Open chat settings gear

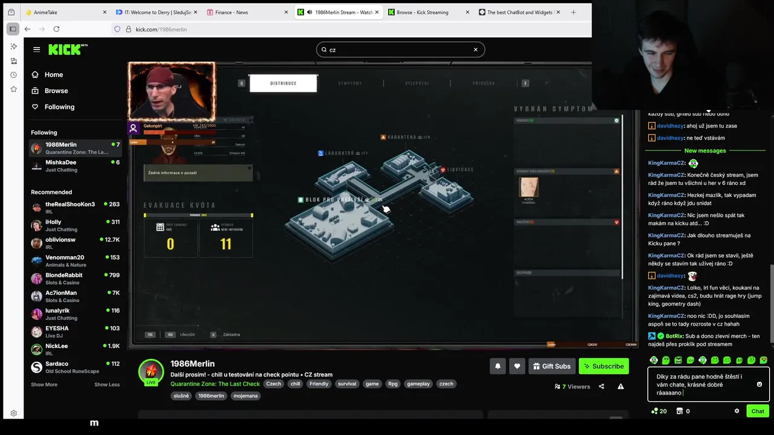tap(737, 411)
